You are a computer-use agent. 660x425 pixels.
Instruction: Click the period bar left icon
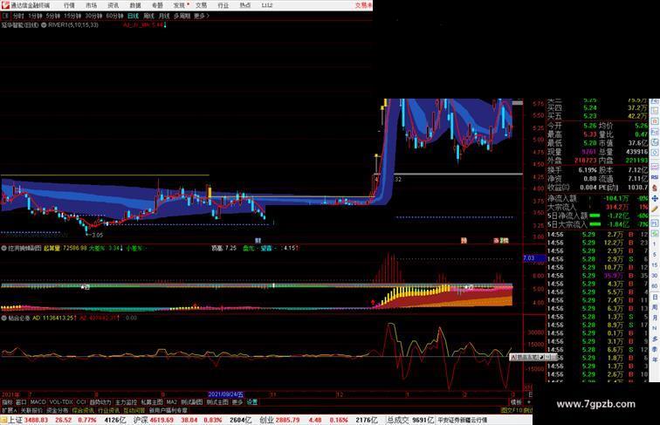(x=5, y=16)
